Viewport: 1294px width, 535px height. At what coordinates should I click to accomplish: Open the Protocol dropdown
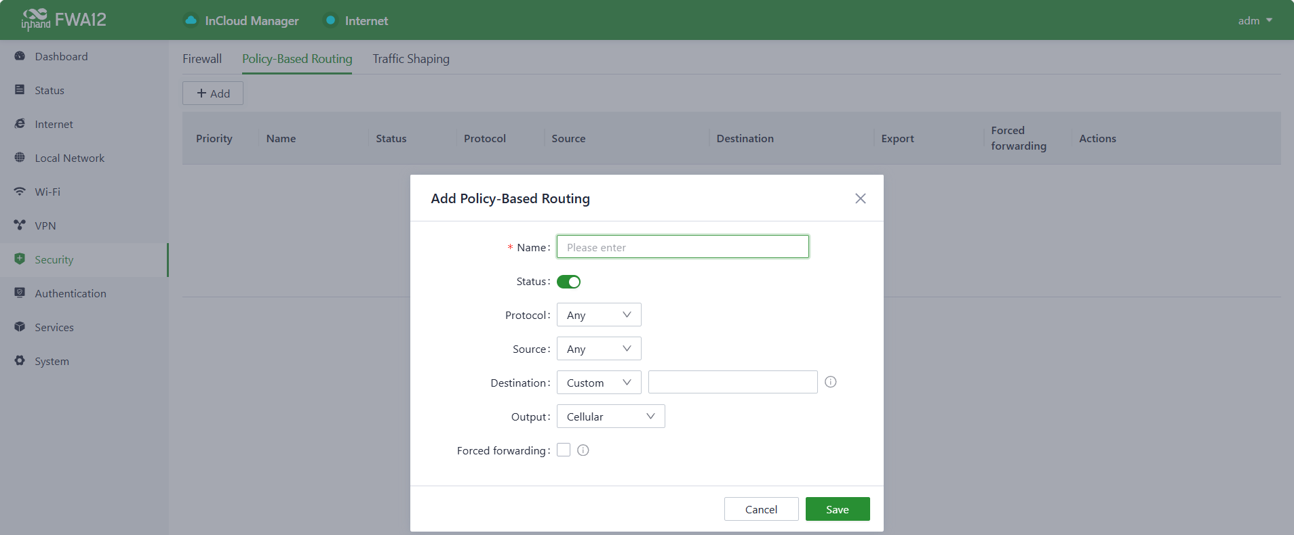point(598,315)
